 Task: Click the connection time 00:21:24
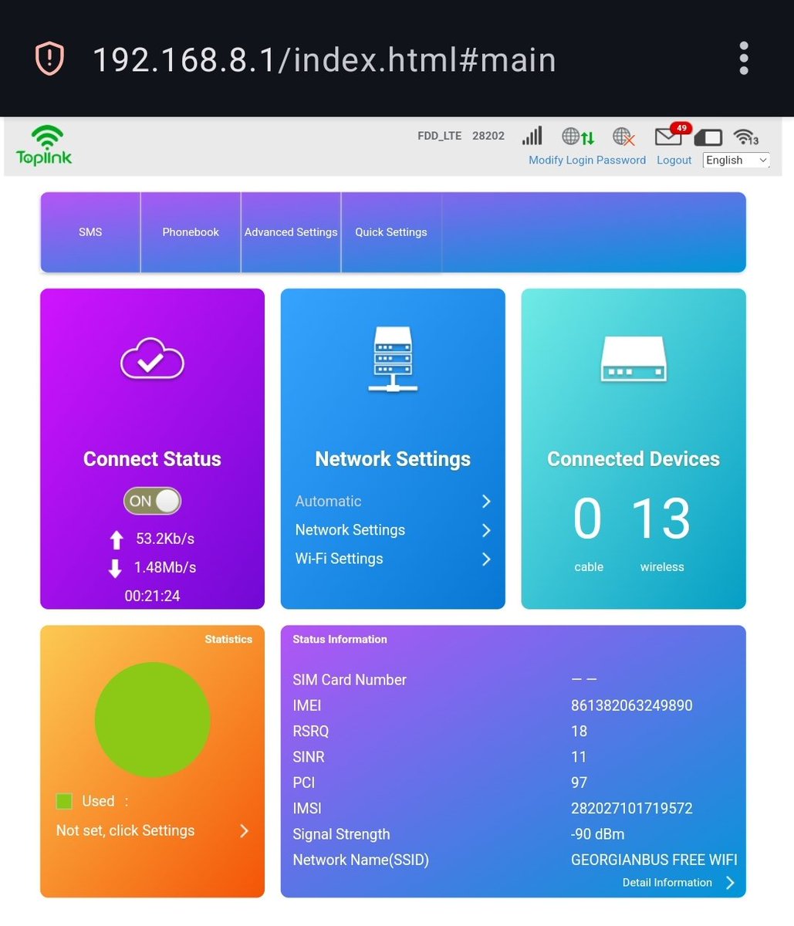(x=152, y=596)
